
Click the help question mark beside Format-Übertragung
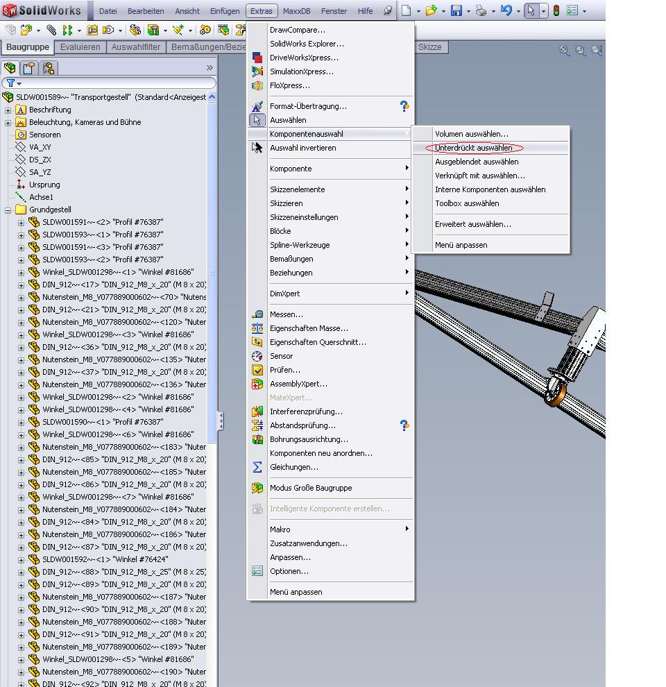[404, 106]
